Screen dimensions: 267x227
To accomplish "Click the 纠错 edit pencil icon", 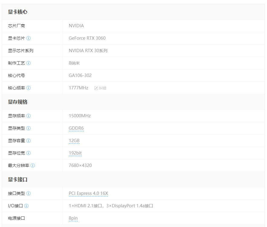I will (96, 88).
